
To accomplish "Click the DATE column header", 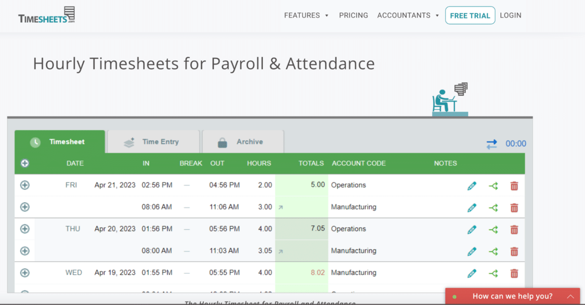I will [x=75, y=163].
